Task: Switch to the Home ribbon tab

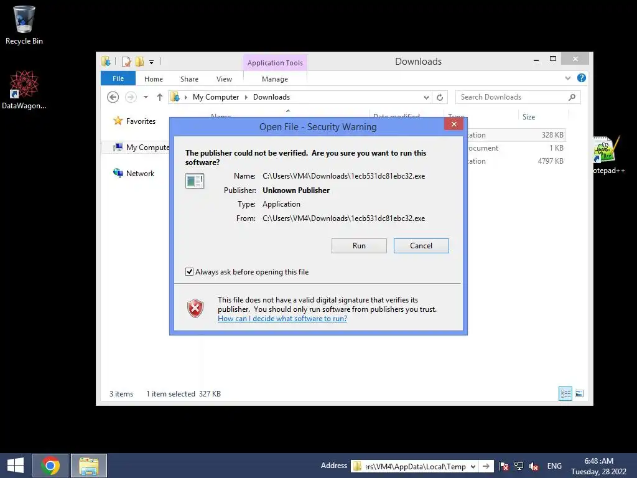Action: (x=154, y=79)
